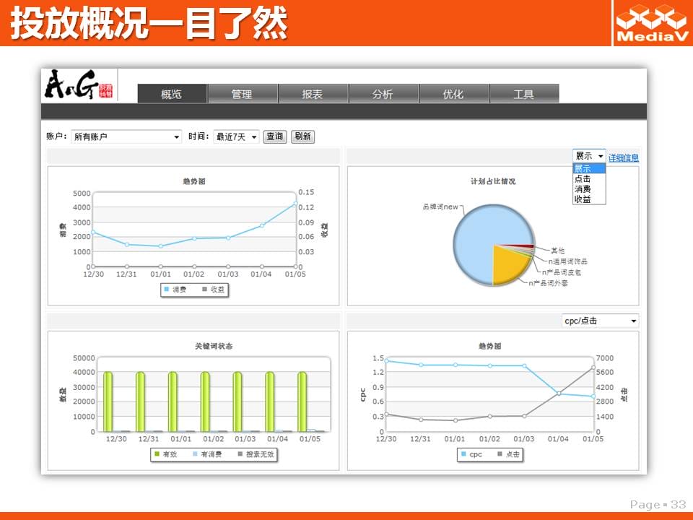Click the 12/30 point on the blue cpc line

387,361
